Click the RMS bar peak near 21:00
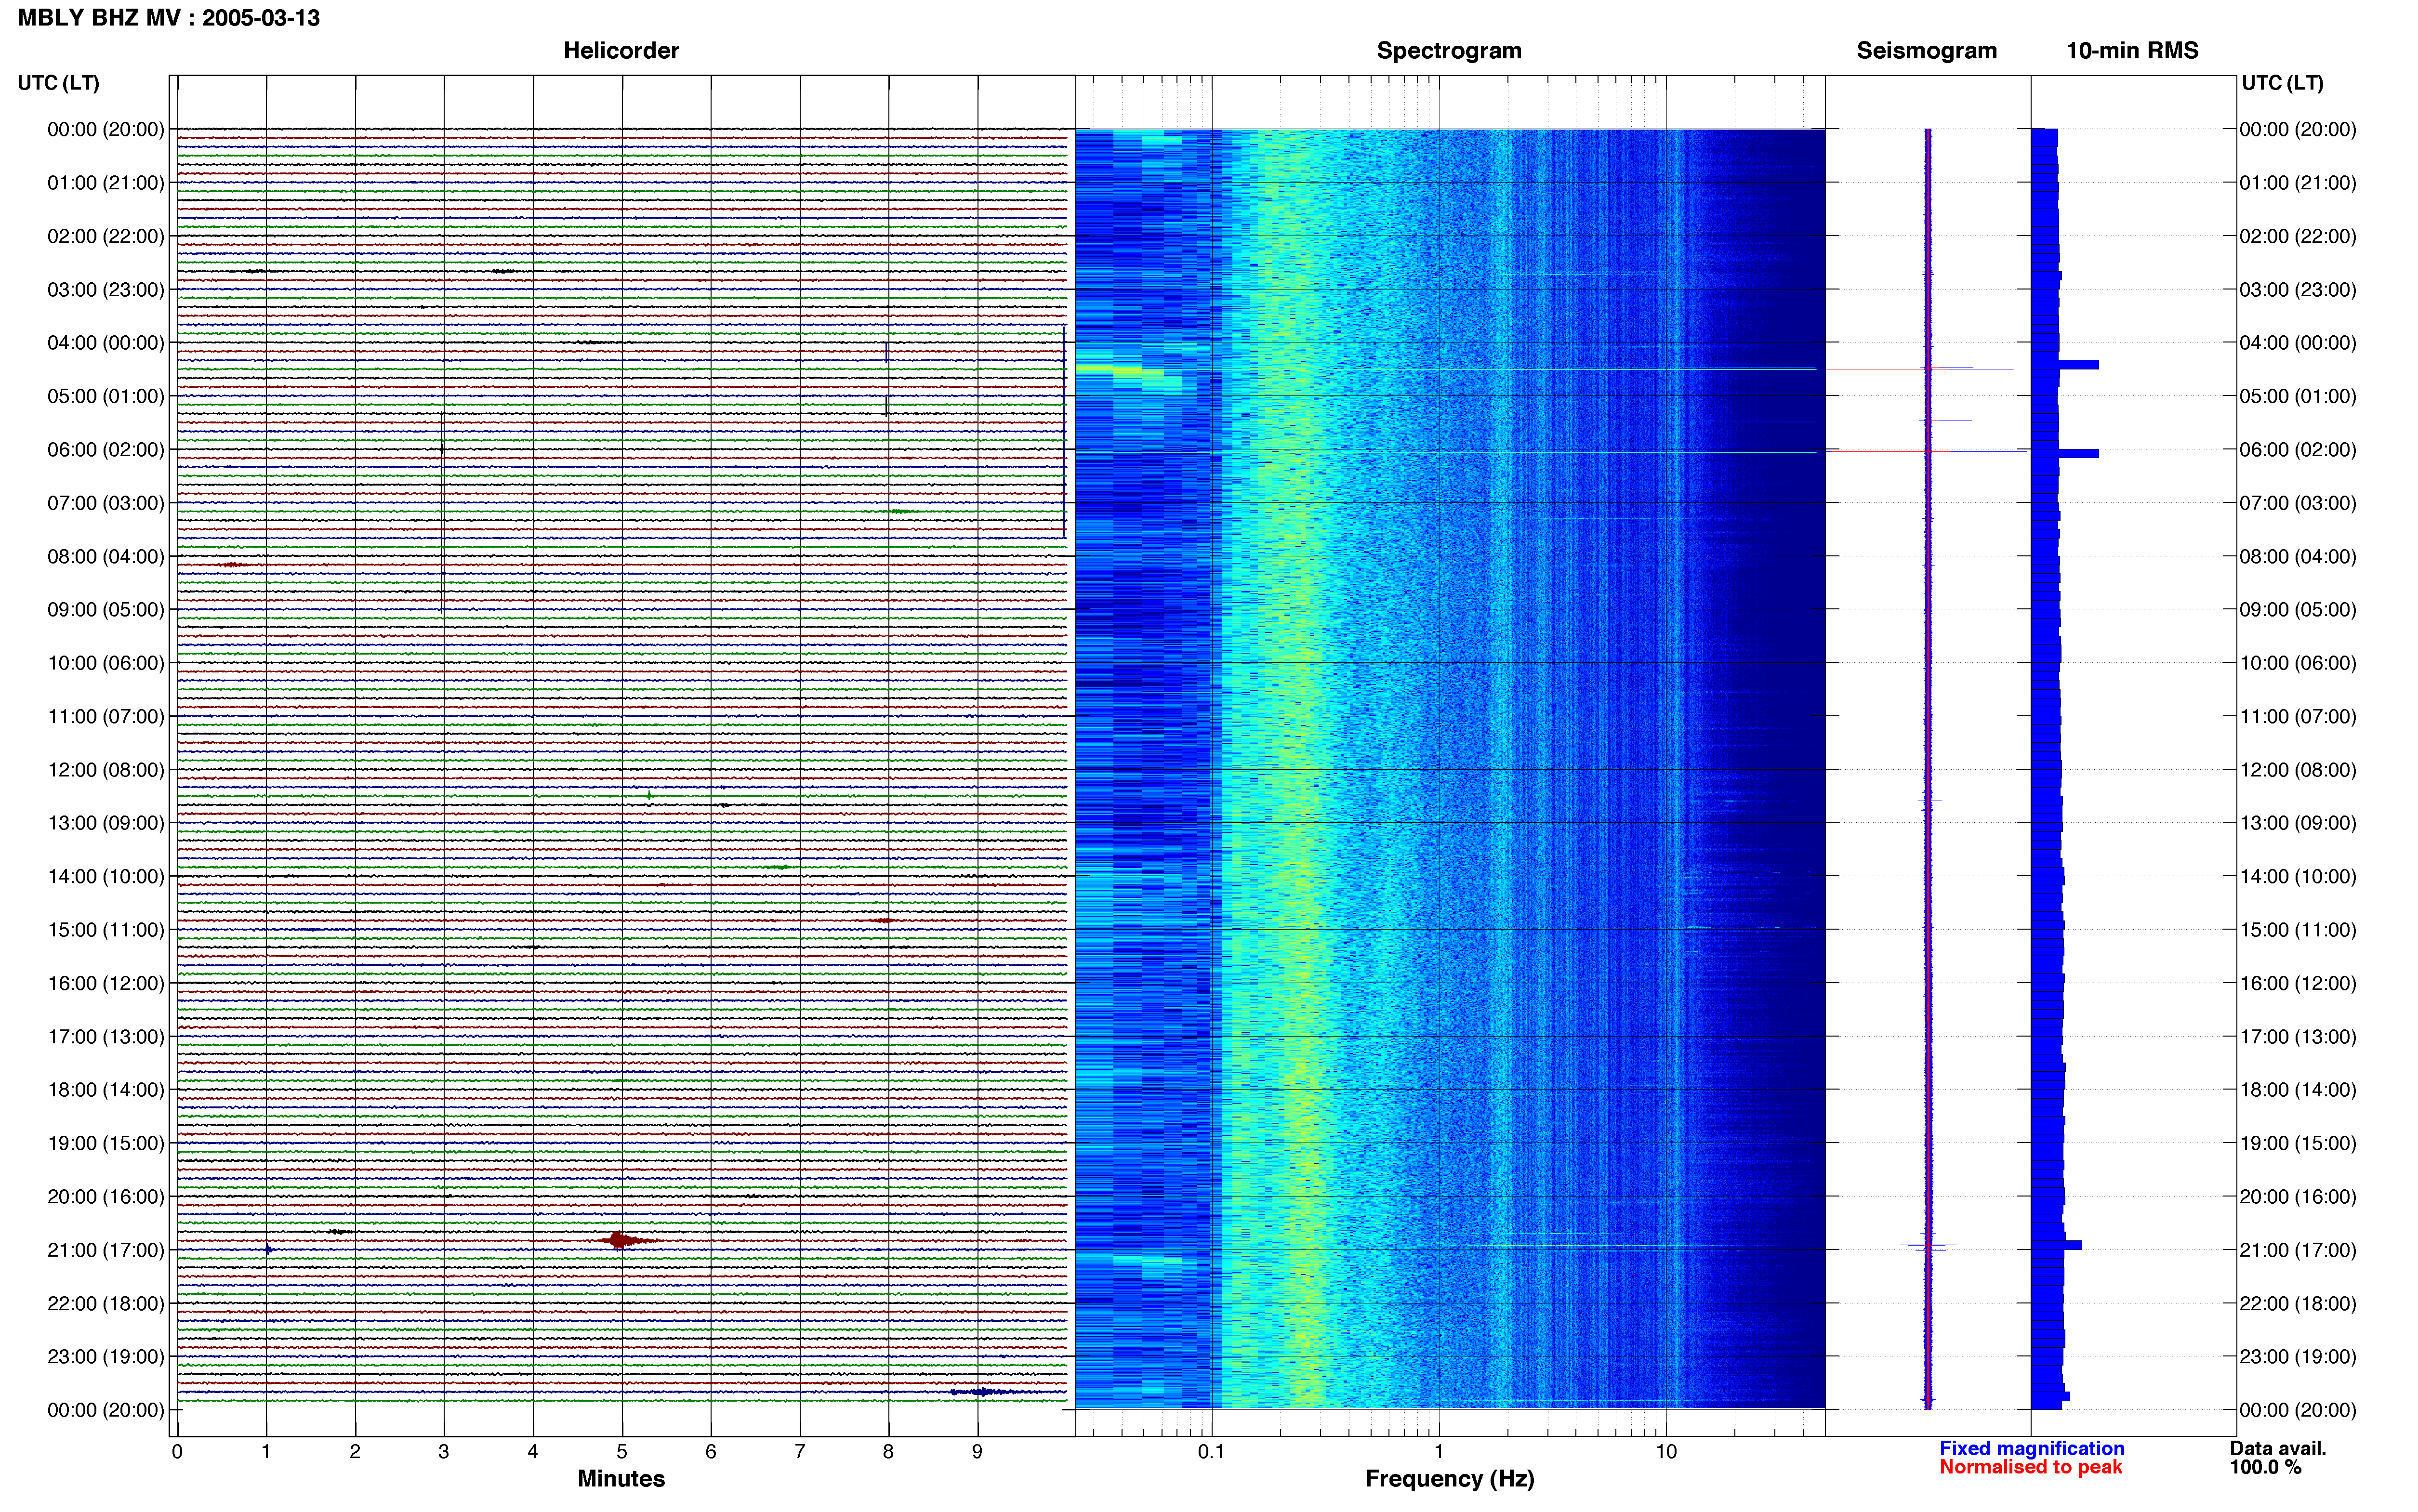This screenshot has width=2418, height=1512. point(2056,1245)
